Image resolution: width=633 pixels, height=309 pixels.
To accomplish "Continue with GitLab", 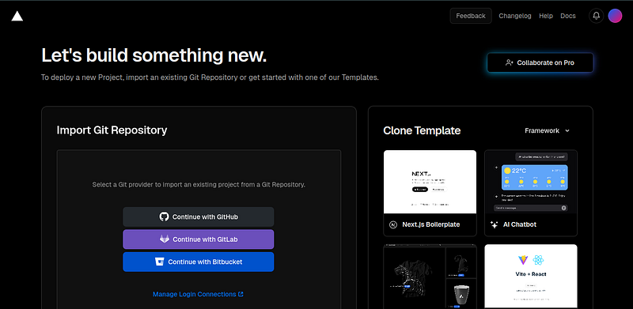I will (x=199, y=239).
